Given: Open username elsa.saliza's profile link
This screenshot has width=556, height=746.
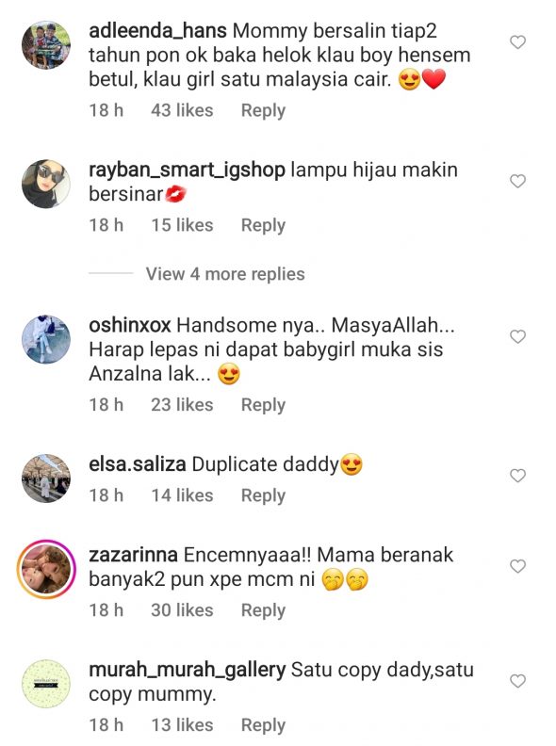Looking at the screenshot, I should point(137,464).
